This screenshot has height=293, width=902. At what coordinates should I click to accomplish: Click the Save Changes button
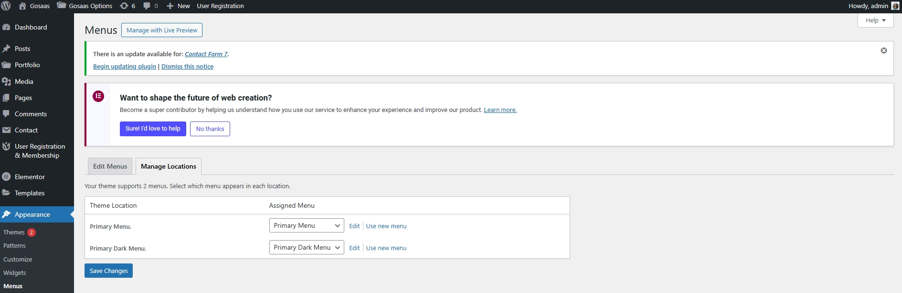point(108,271)
